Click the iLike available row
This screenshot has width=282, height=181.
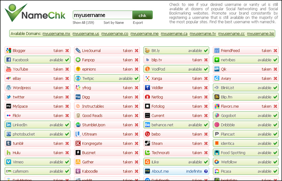coord(176,162)
